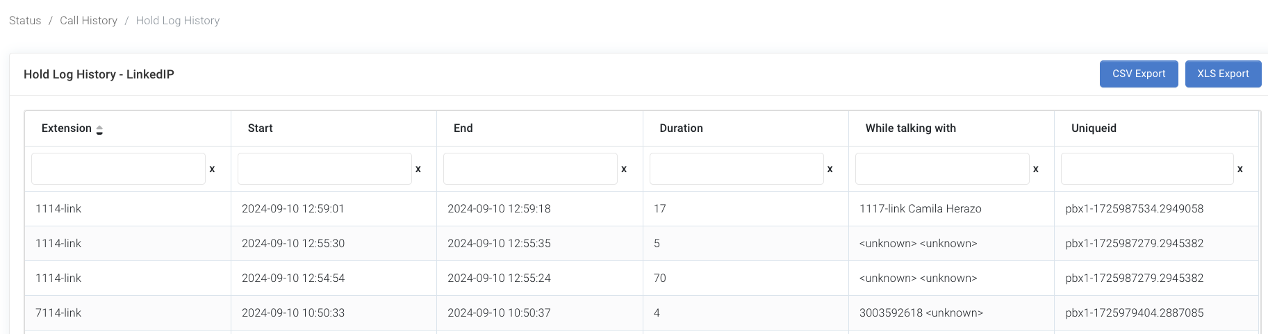Sort the table by Start column header
The width and height of the screenshot is (1268, 334).
[x=261, y=128]
